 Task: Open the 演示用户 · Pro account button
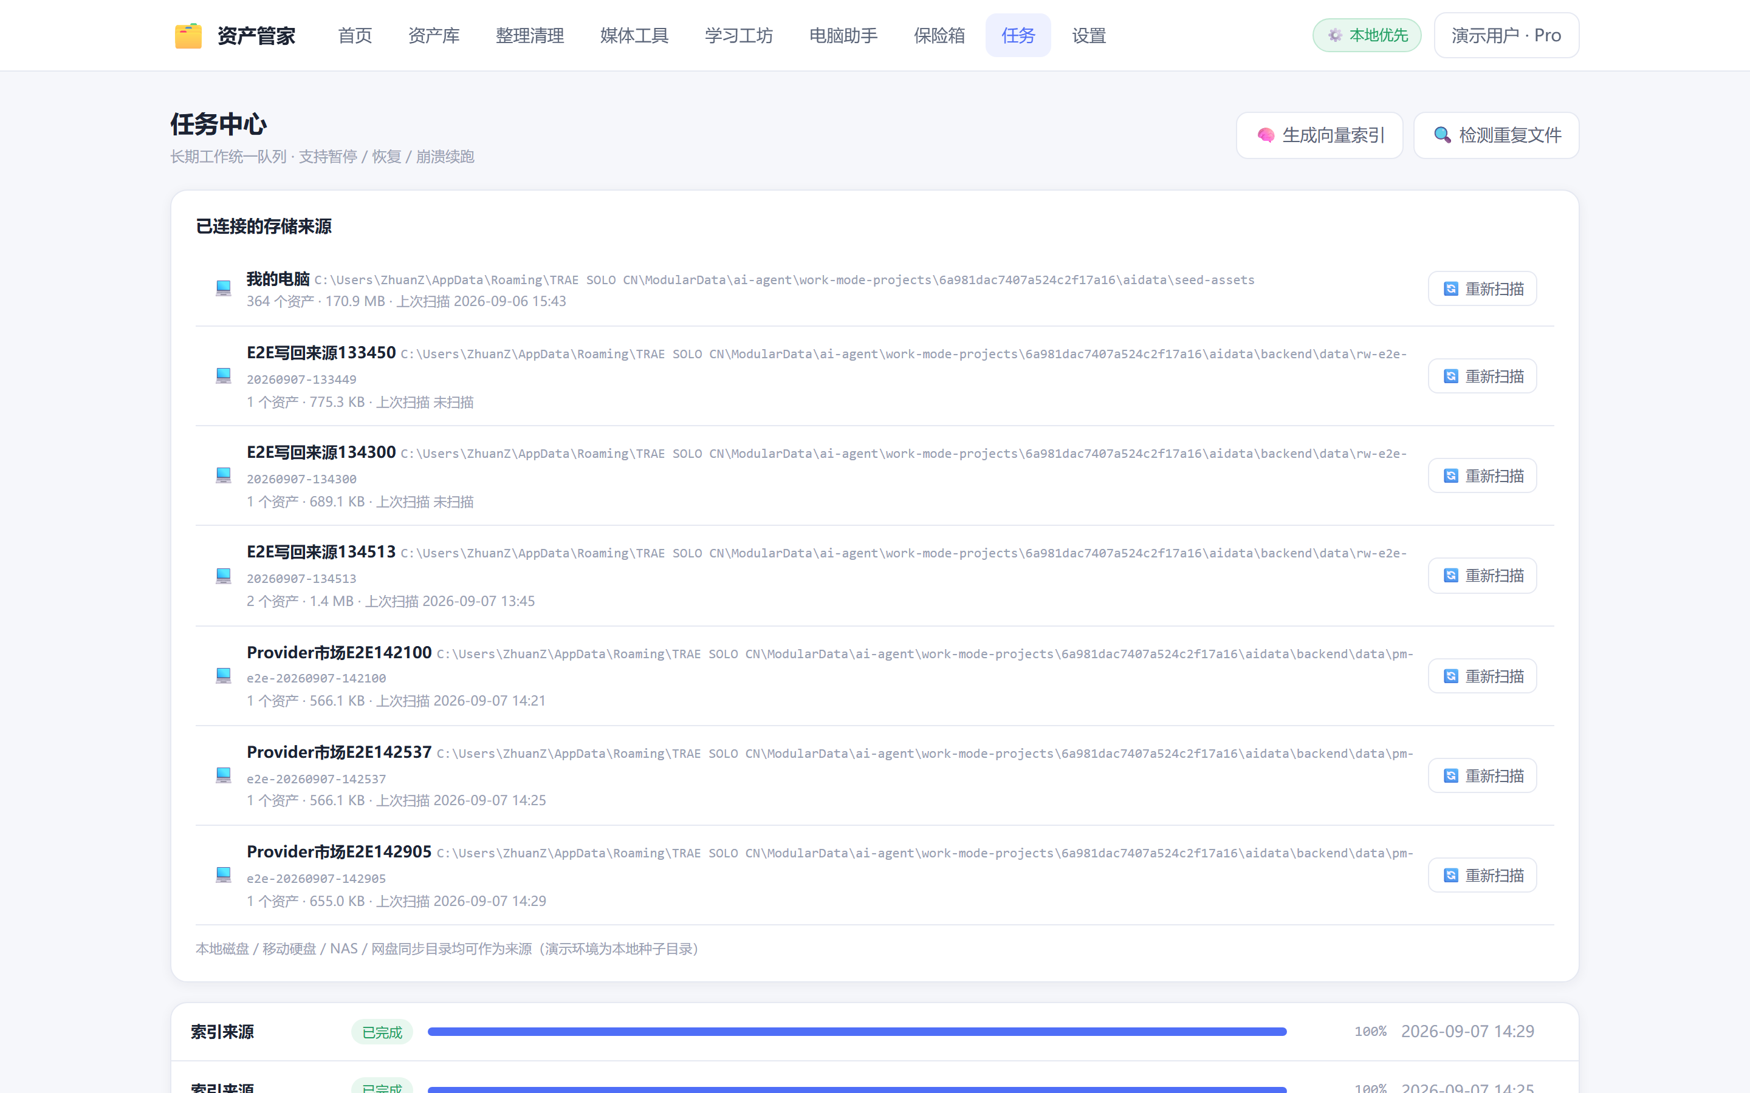point(1506,35)
